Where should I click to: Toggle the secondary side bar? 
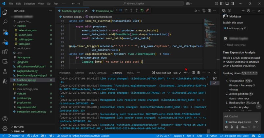[233, 4]
